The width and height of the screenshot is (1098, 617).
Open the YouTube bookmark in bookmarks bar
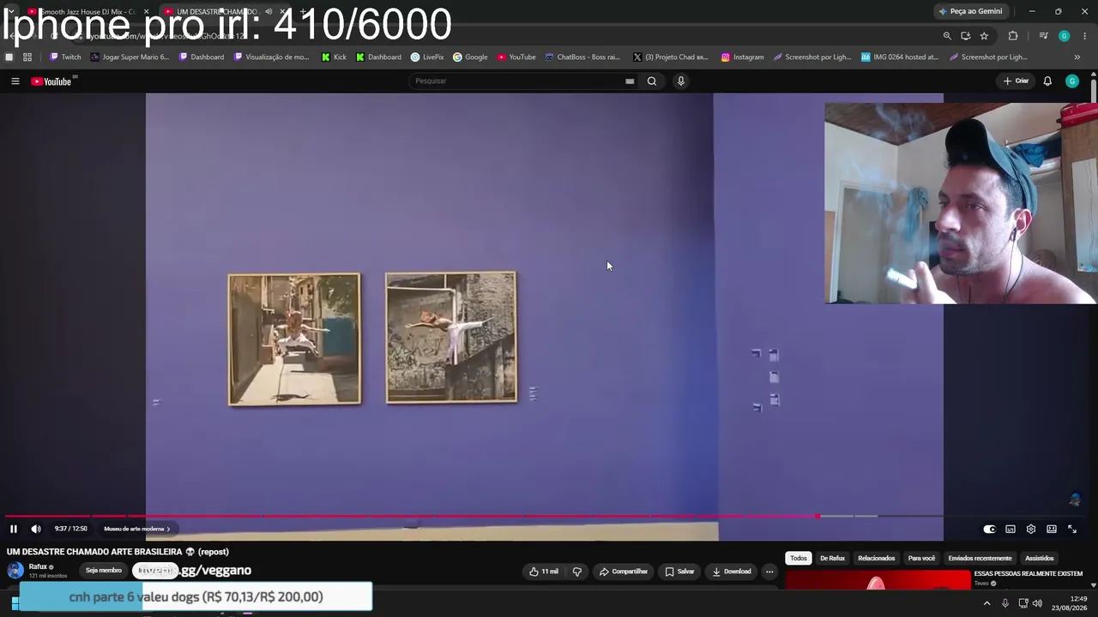(x=516, y=57)
